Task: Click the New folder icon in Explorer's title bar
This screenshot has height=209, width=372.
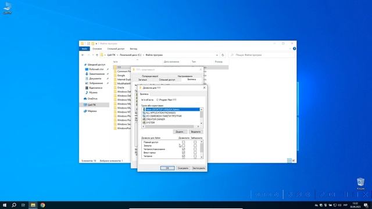Action: (93, 44)
